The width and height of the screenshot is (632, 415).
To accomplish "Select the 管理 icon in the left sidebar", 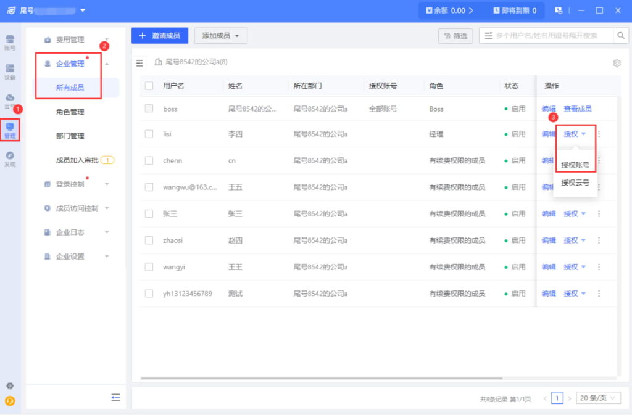I will click(9, 129).
